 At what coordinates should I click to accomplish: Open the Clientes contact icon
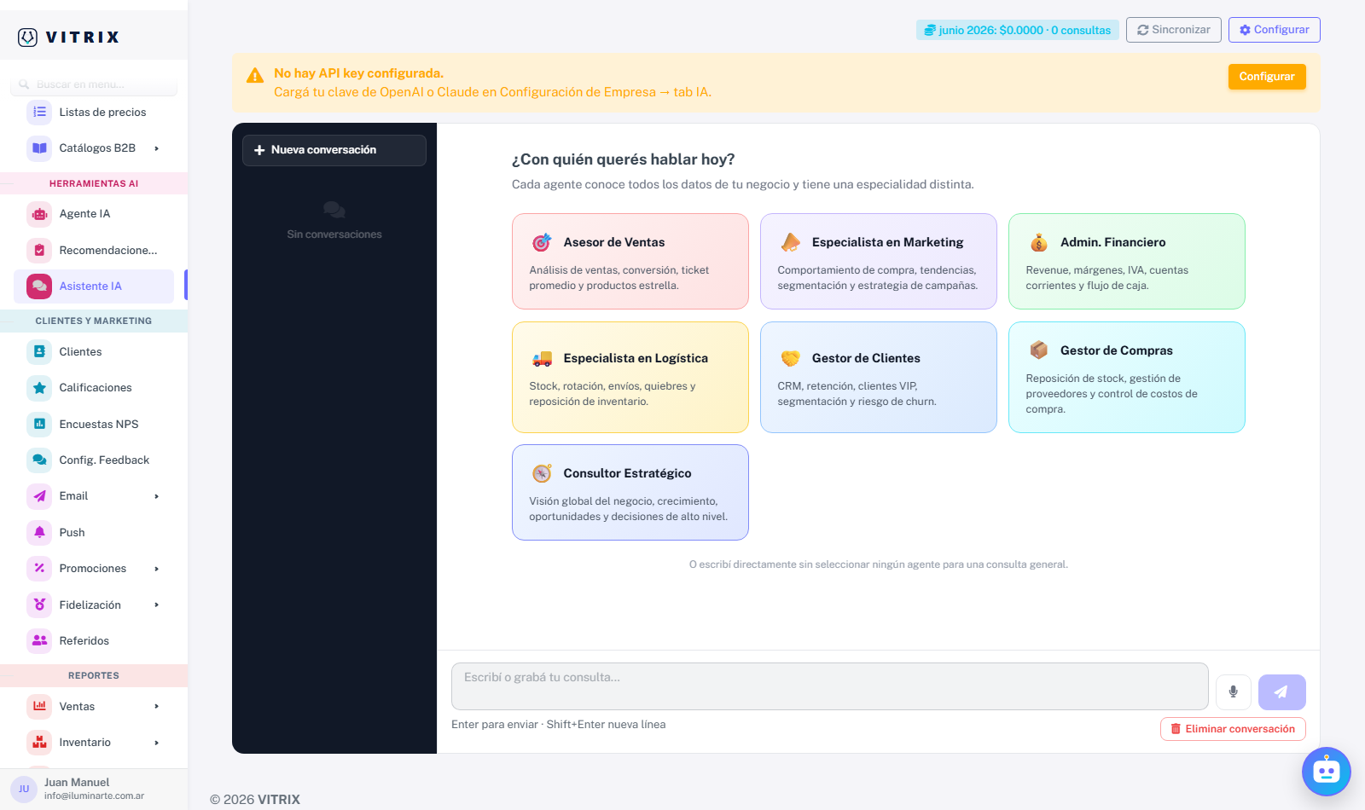[39, 351]
